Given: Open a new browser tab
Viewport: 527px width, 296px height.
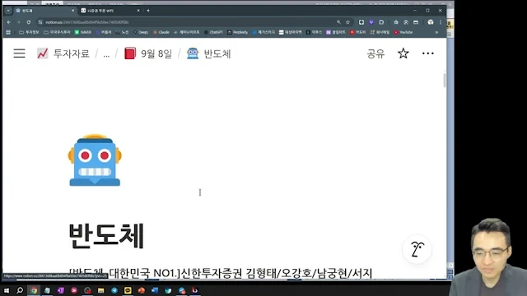Looking at the screenshot, I should [x=148, y=11].
